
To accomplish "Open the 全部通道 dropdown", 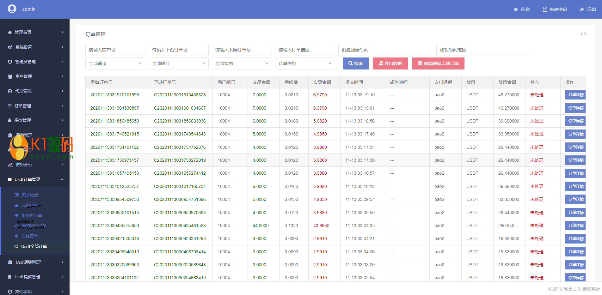I will click(x=115, y=63).
